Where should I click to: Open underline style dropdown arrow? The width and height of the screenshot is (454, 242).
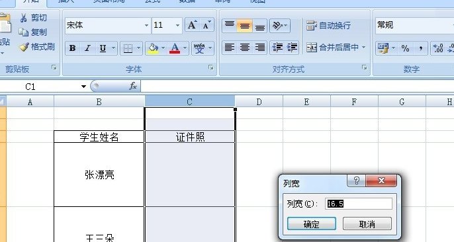point(114,48)
